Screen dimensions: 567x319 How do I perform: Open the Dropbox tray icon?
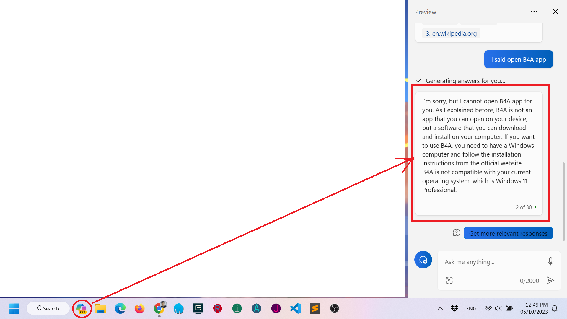(x=454, y=308)
